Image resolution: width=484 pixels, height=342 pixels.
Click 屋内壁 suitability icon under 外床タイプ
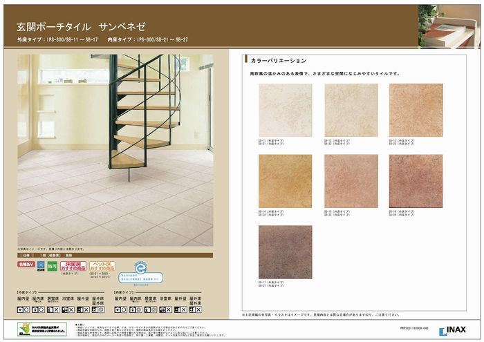pyautogui.click(x=23, y=310)
